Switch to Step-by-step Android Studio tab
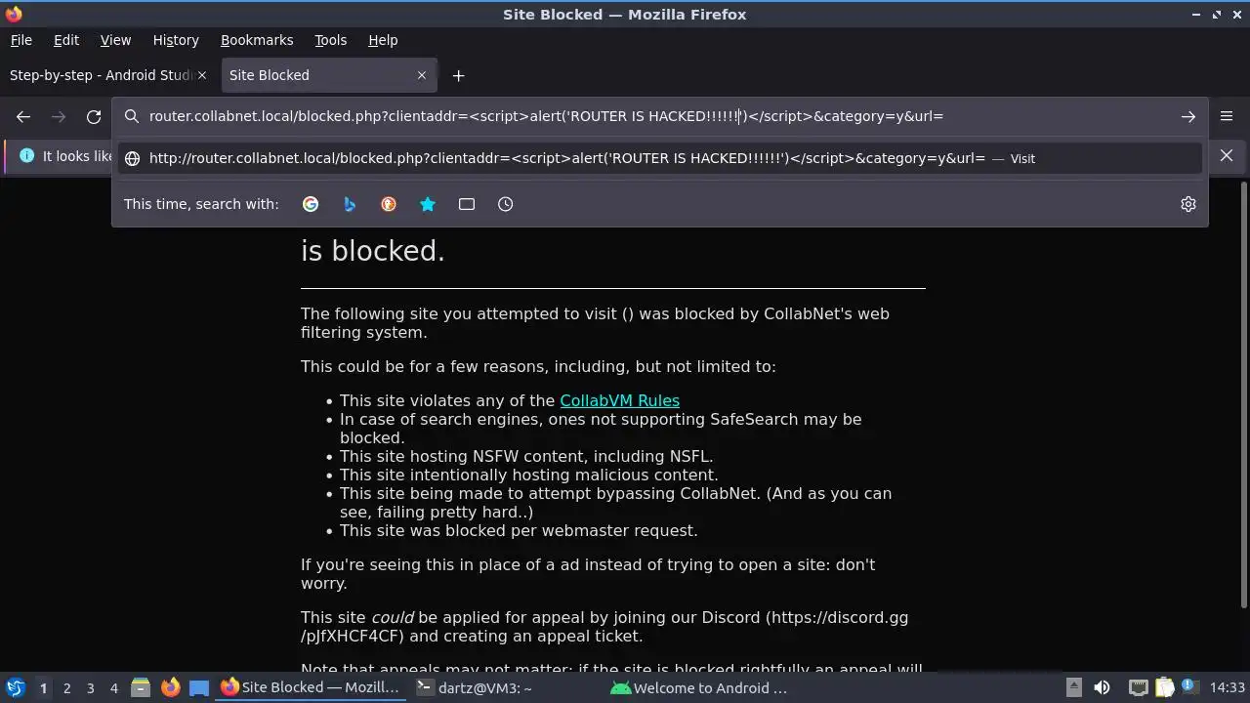The height and width of the screenshot is (703, 1250). click(x=108, y=75)
